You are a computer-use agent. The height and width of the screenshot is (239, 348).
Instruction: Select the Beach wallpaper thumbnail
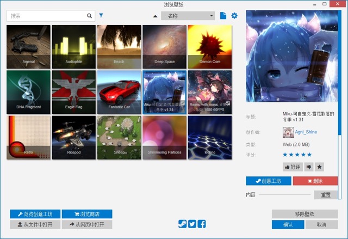coord(119,47)
